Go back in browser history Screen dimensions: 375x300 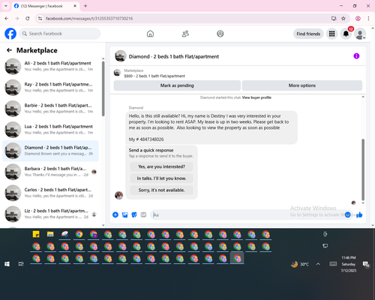(x=7, y=19)
